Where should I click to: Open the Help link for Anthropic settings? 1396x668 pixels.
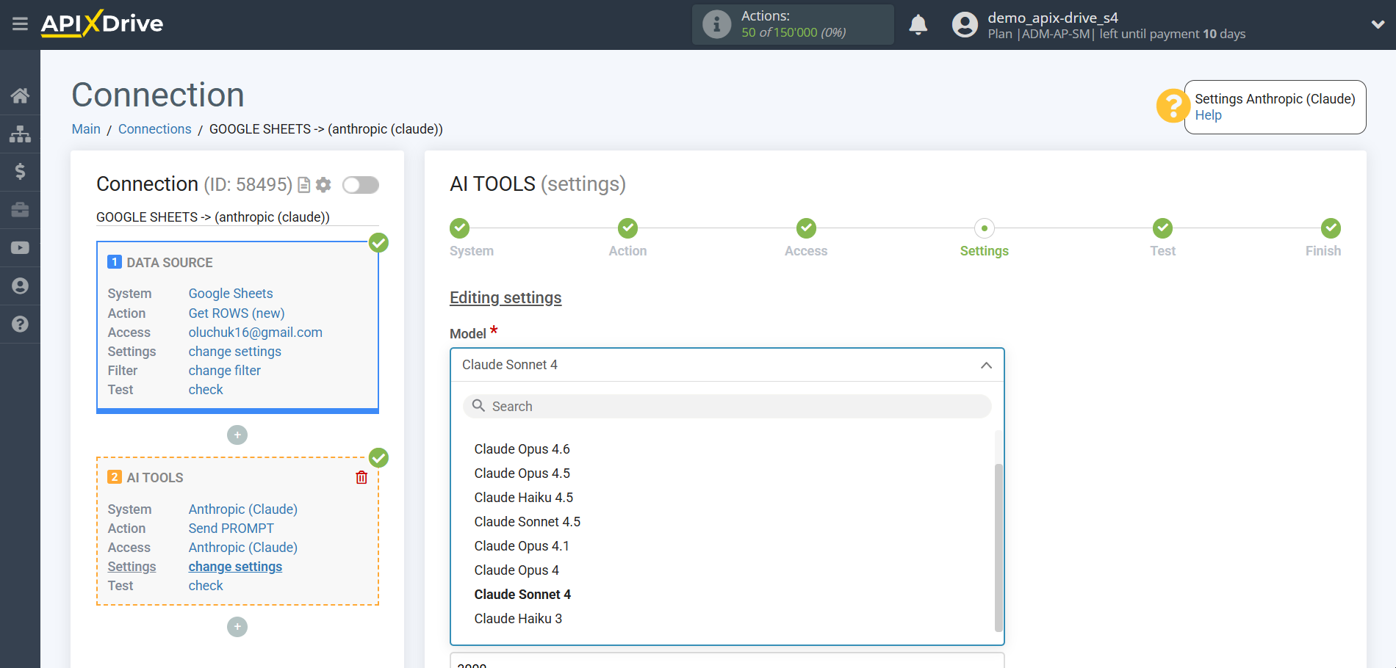coord(1208,115)
